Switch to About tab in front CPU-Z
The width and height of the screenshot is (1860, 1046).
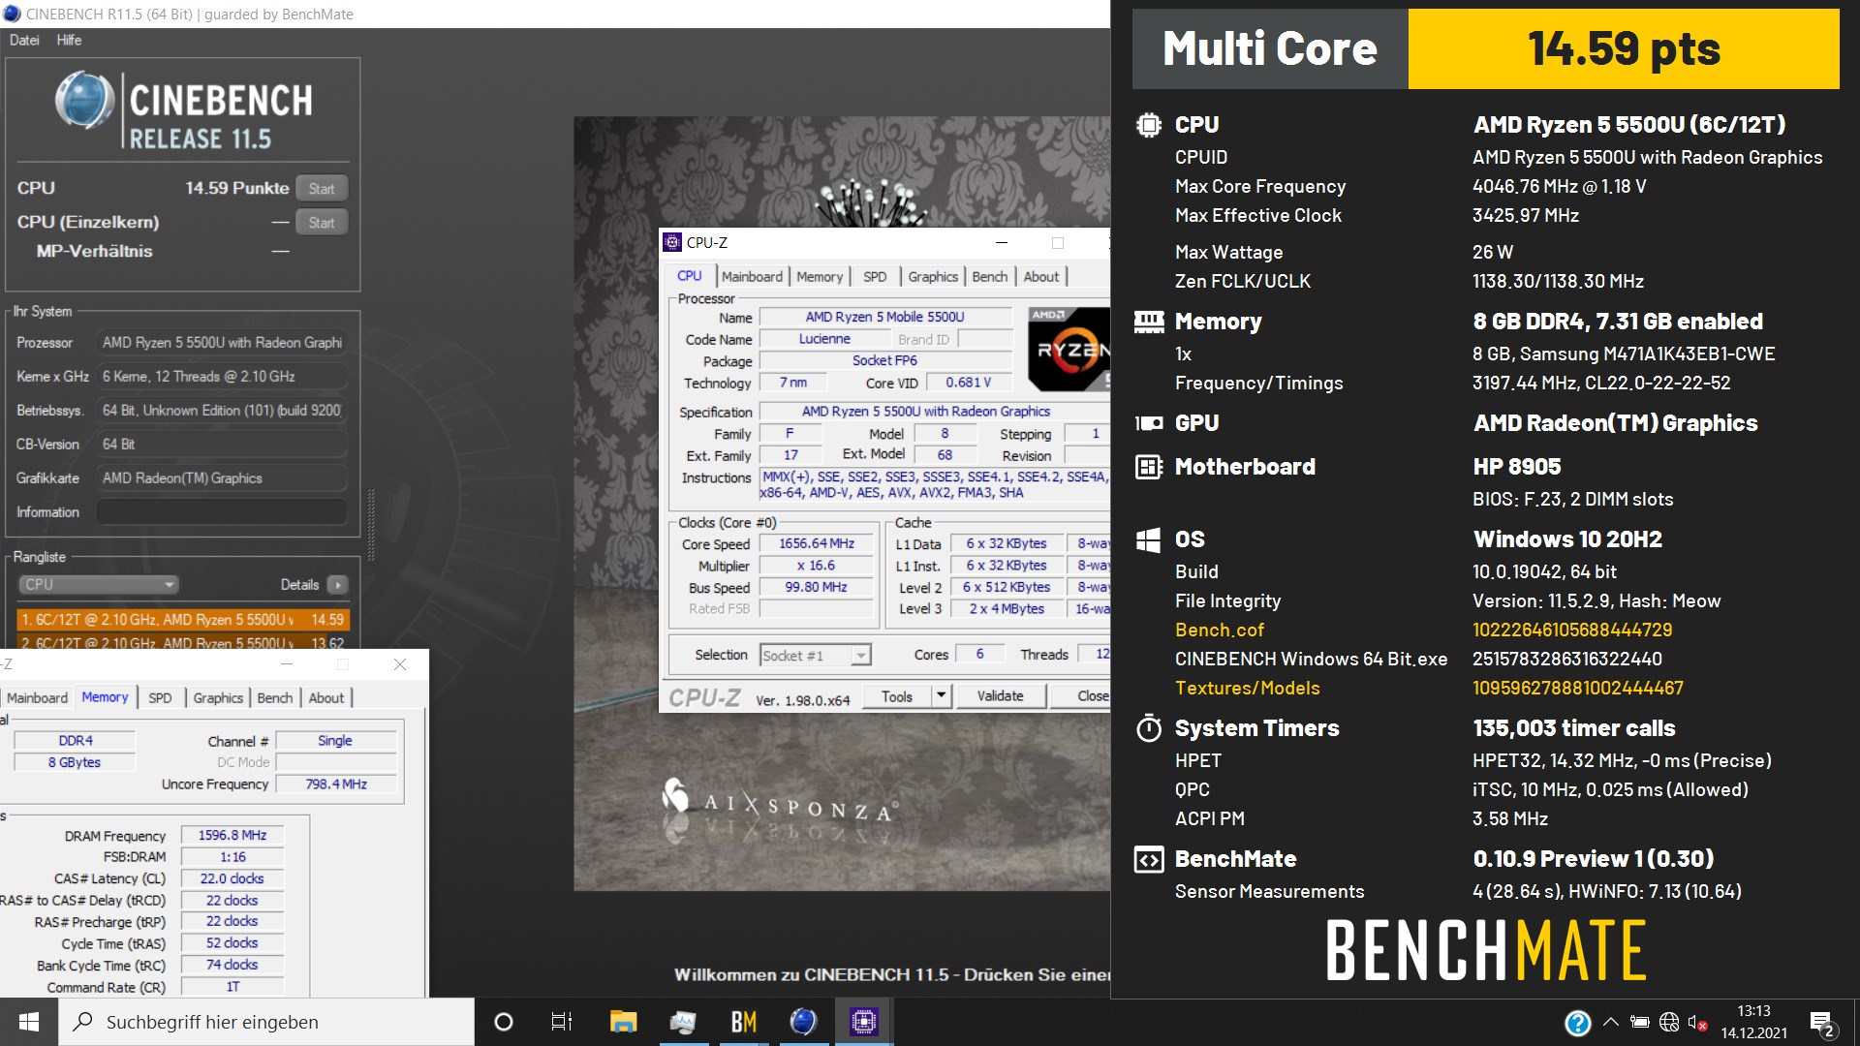[x=1041, y=276]
